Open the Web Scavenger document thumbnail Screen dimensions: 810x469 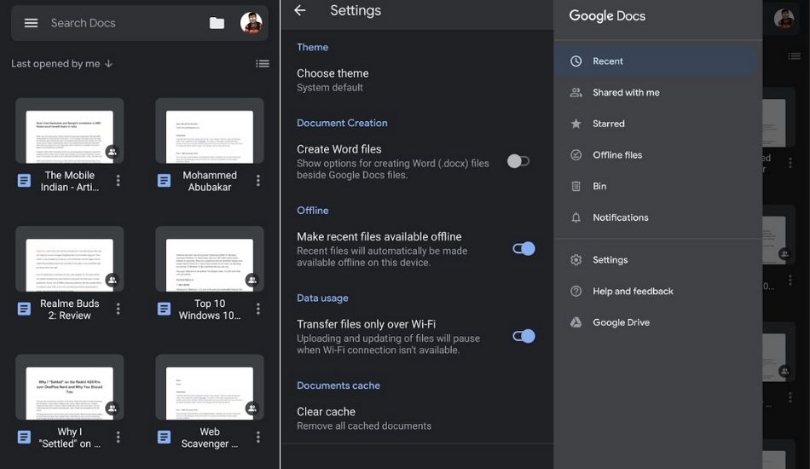coord(210,387)
